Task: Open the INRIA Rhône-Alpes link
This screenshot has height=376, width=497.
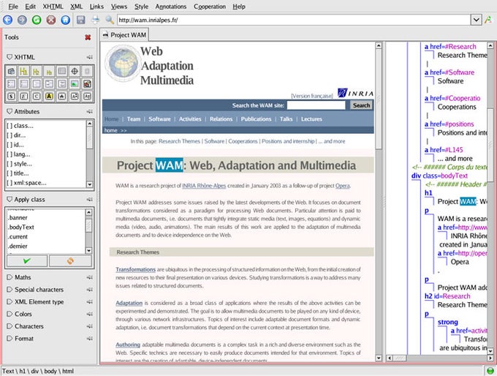Action: pyautogui.click(x=204, y=186)
